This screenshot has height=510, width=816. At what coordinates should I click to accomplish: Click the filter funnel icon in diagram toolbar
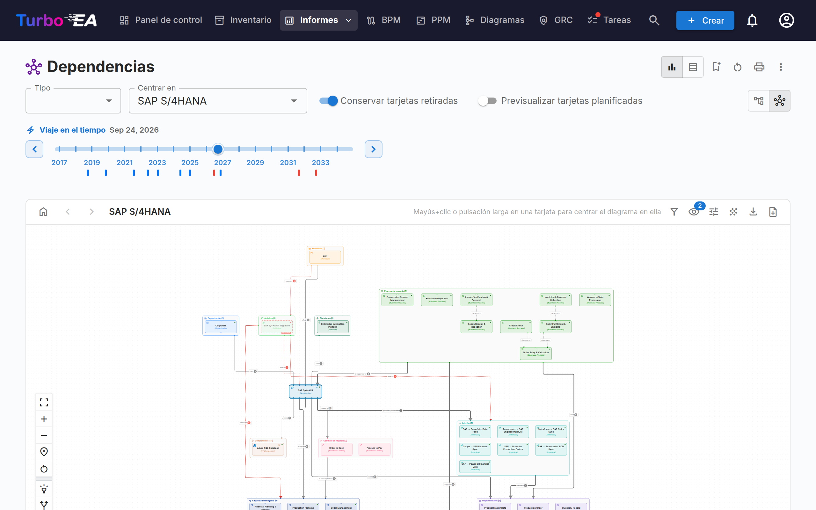[674, 212]
